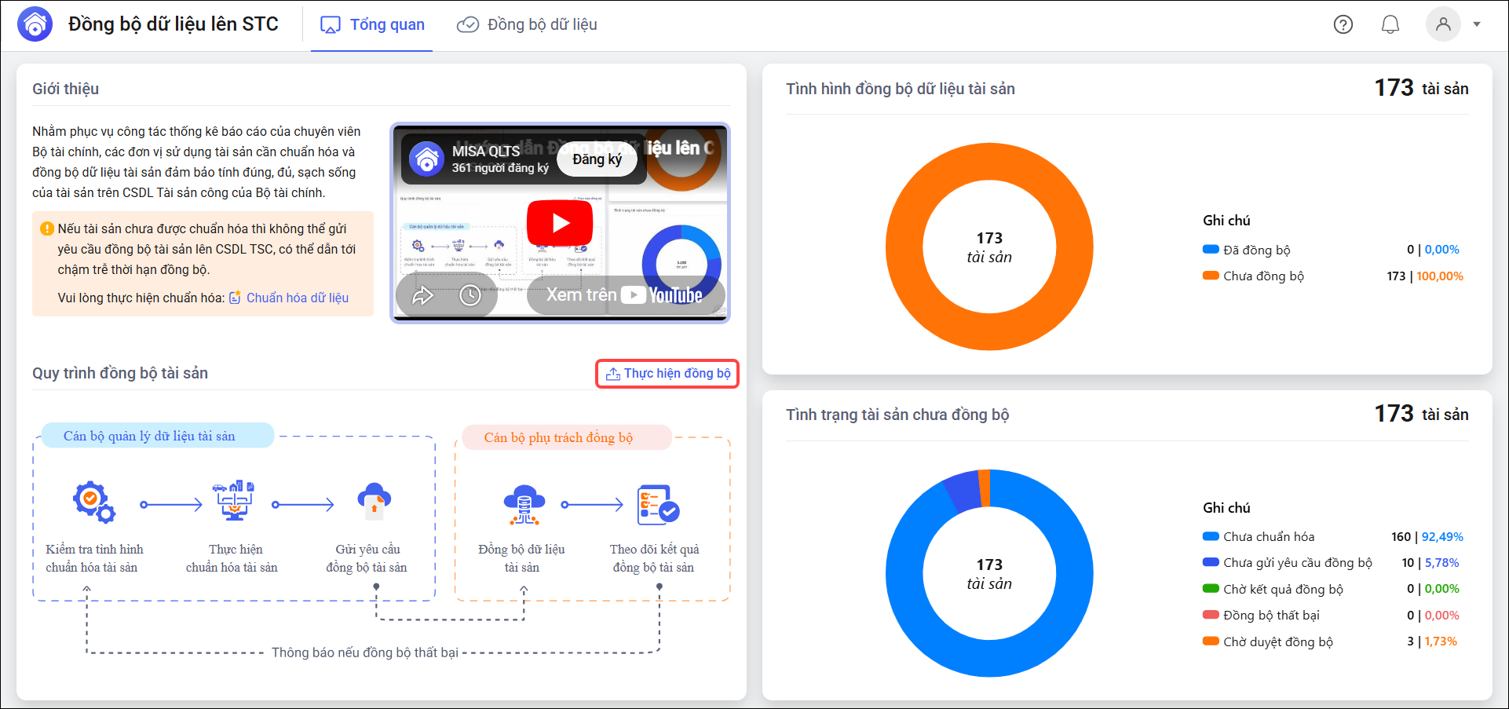The width and height of the screenshot is (1509, 709).
Task: Click the Chờ duyệt đồng bộ legend label
Action: [x=1278, y=642]
